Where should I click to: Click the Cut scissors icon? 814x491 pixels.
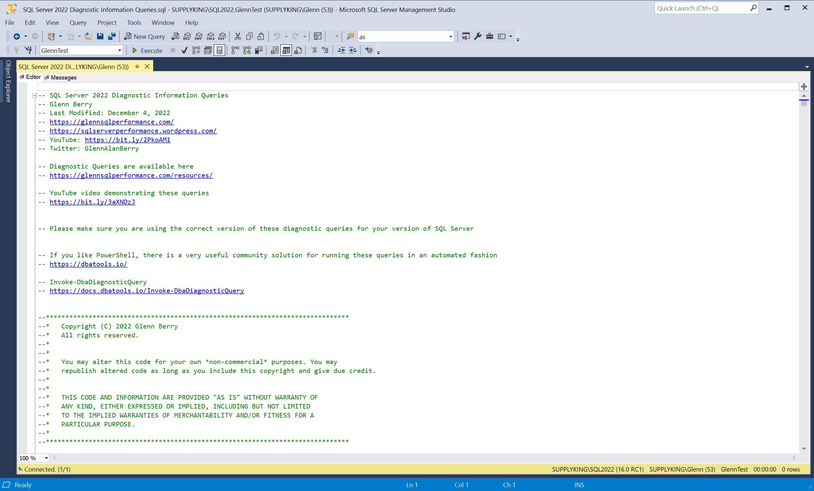pyautogui.click(x=238, y=36)
